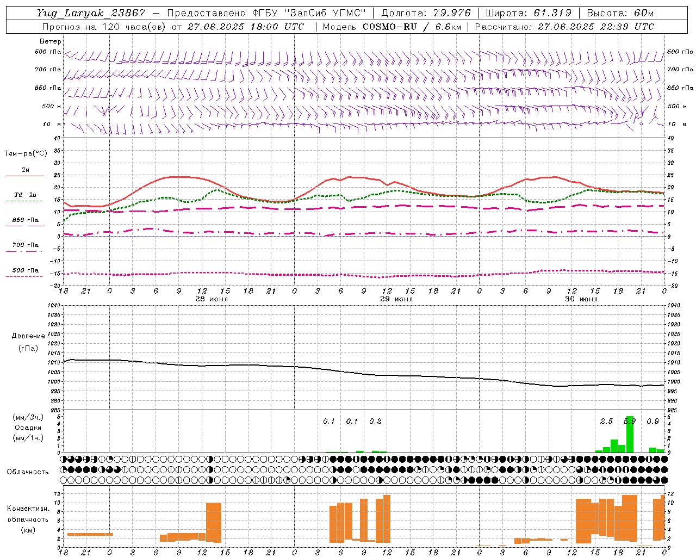Select the forecast start 27.06.2025 18:00 UTC

(x=246, y=27)
